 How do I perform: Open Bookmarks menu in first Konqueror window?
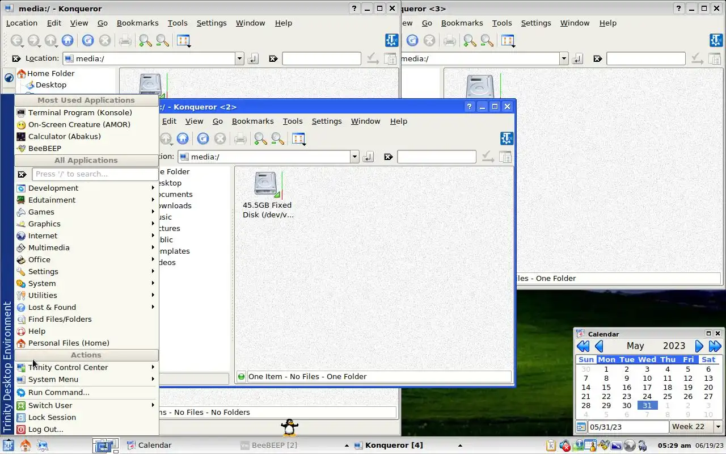137,23
